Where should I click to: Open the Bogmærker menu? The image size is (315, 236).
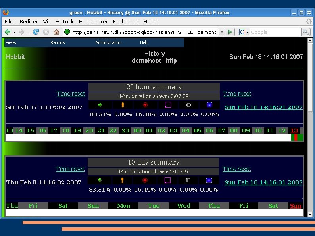point(93,21)
